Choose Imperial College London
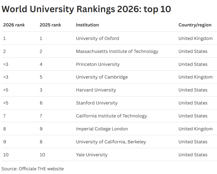This screenshot has height=174, width=217. 102,129
